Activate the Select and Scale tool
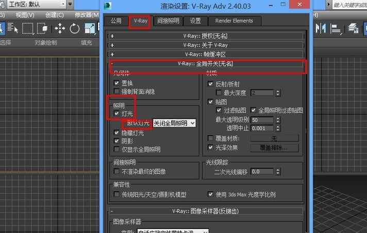 point(89,28)
